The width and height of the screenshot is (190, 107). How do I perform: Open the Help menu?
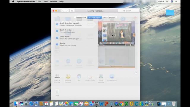pos(61,1)
